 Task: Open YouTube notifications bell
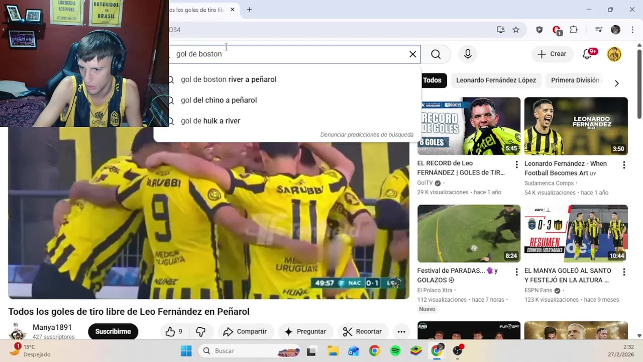point(587,54)
